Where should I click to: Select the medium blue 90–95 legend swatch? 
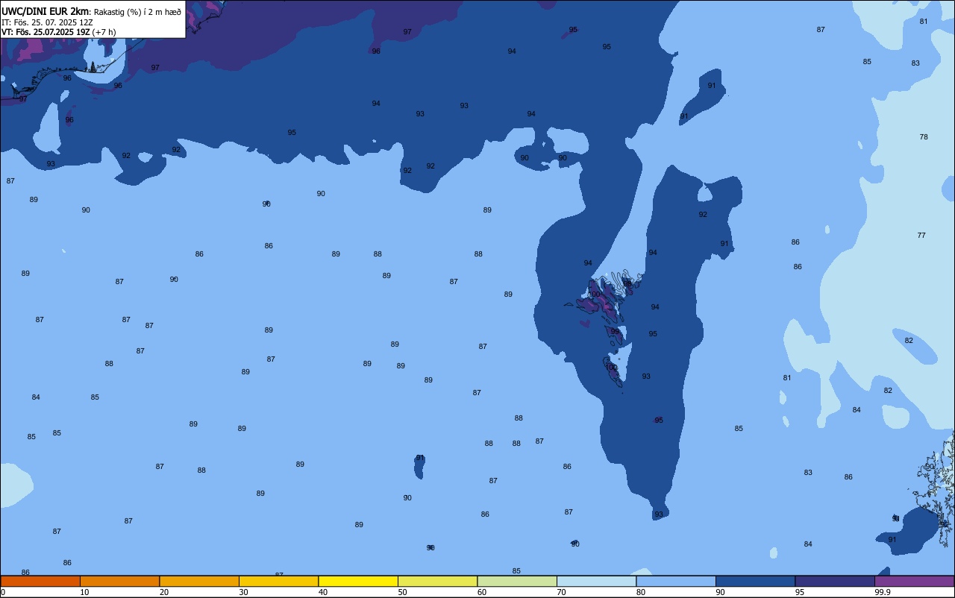click(x=755, y=581)
